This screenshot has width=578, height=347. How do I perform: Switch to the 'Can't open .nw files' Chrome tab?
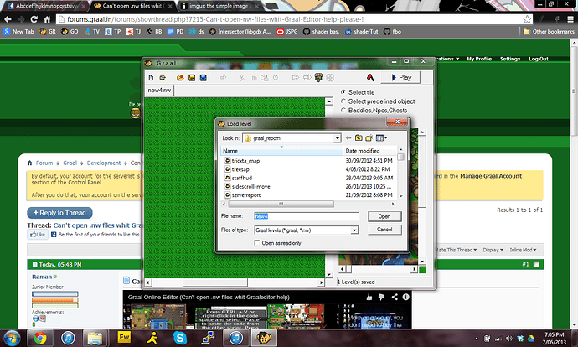coord(132,6)
